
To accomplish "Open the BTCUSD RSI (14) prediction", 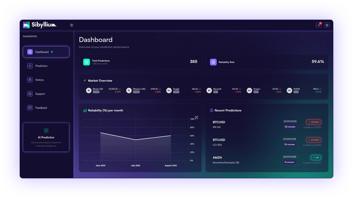I will coord(266,124).
